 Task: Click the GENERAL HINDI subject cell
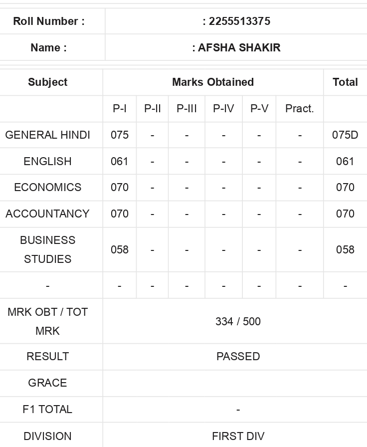47,135
